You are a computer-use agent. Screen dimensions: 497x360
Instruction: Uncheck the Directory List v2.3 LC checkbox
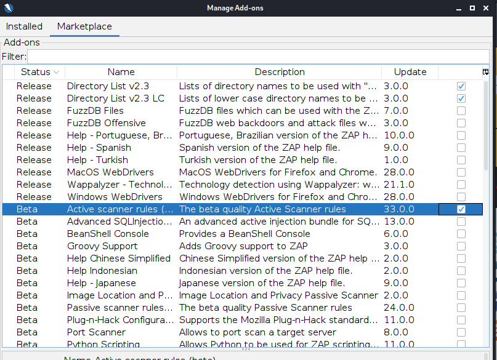[x=461, y=98]
